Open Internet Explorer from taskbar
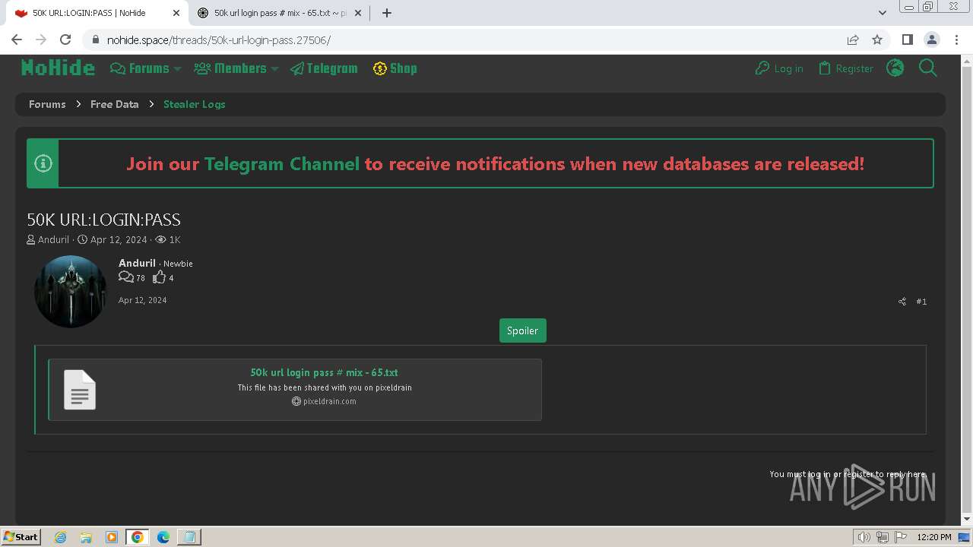 click(61, 537)
